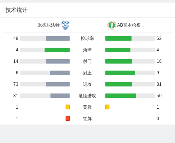The image size is (175, 143).
Task: Click the 红牌 label
Action: pyautogui.click(x=87, y=119)
